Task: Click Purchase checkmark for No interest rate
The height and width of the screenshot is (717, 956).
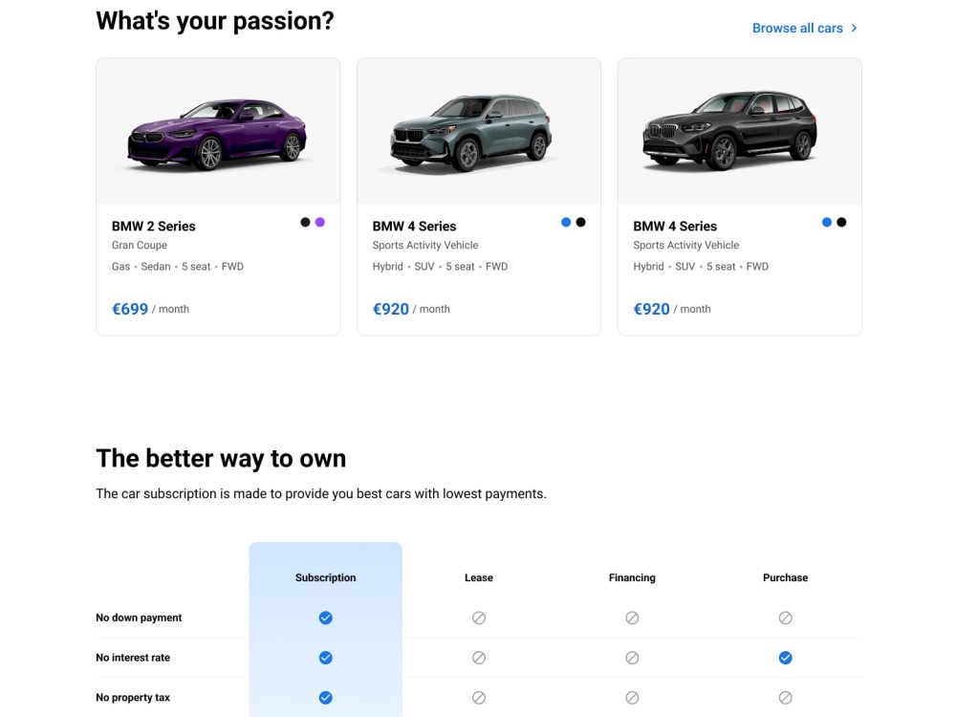Action: [785, 658]
